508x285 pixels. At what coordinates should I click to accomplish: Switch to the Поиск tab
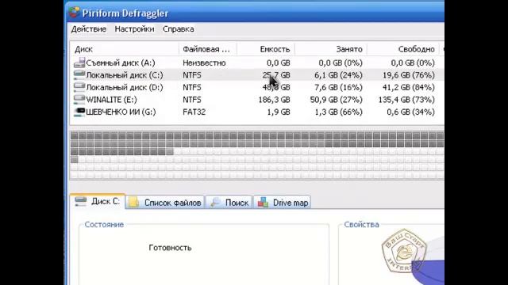[229, 203]
